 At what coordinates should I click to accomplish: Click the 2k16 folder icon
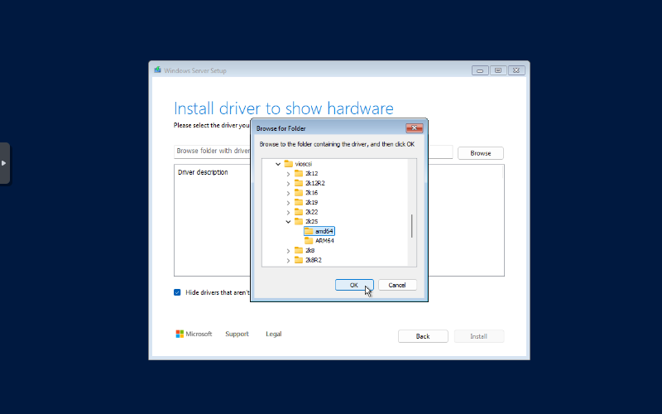(x=299, y=193)
